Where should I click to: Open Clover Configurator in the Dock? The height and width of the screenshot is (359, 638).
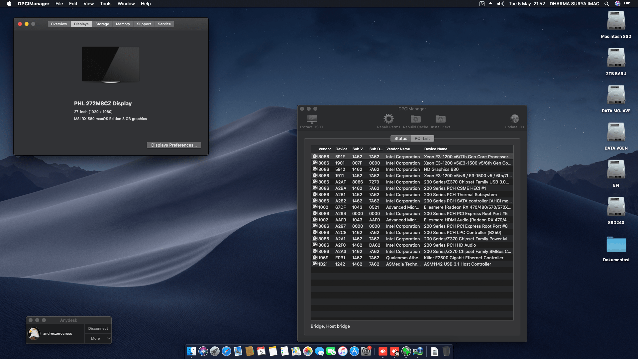point(406,351)
